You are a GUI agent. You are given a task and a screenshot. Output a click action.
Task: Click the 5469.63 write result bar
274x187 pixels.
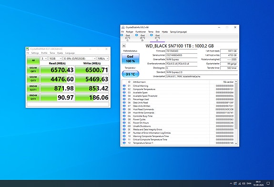[x=92, y=79]
